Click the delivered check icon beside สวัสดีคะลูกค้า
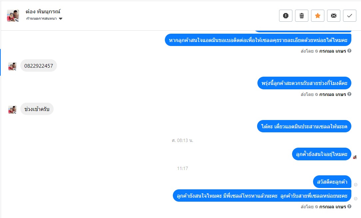The height and width of the screenshot is (218, 361). [x=355, y=185]
